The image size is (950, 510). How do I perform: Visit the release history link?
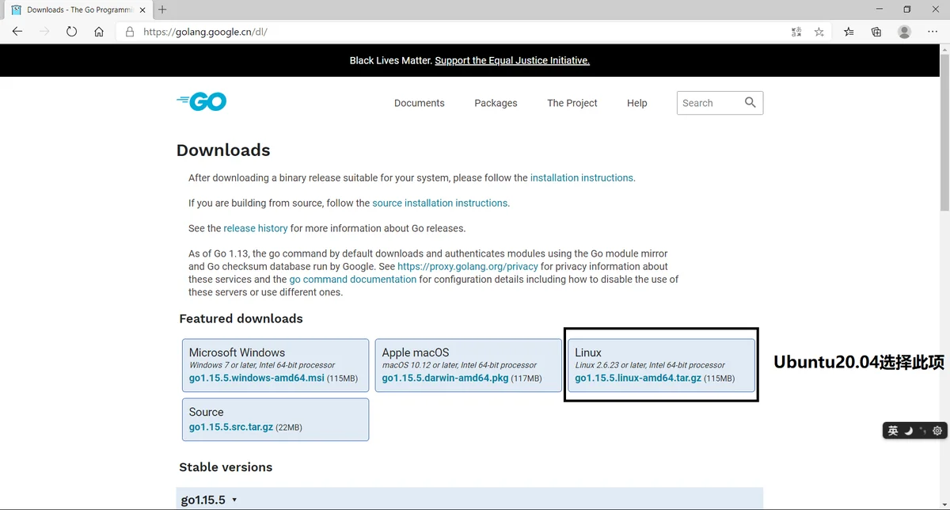pos(256,229)
